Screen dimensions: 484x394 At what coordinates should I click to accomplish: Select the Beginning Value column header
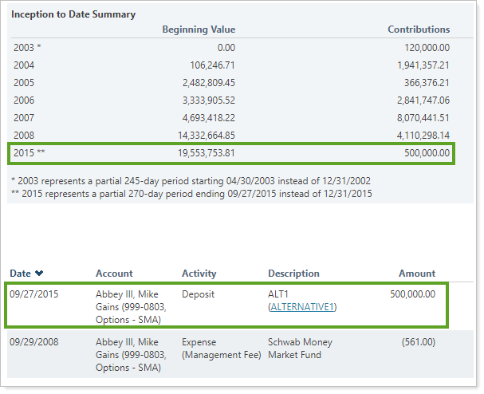199,30
